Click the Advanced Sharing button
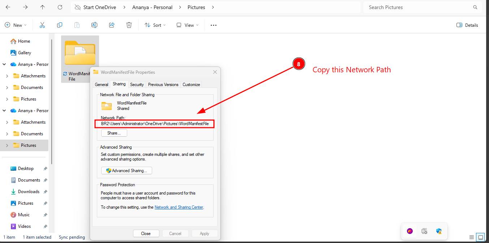Image resolution: width=489 pixels, height=243 pixels. tap(126, 171)
